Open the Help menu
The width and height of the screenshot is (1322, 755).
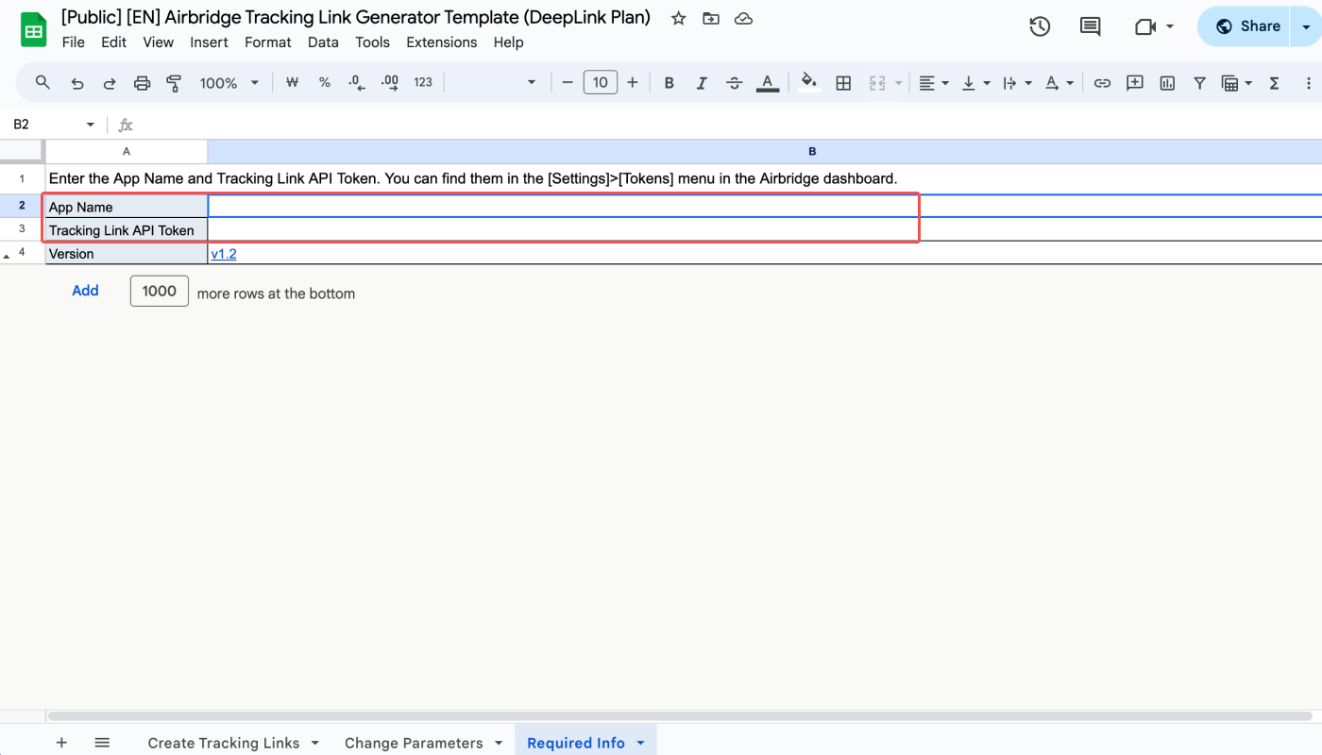coord(508,42)
